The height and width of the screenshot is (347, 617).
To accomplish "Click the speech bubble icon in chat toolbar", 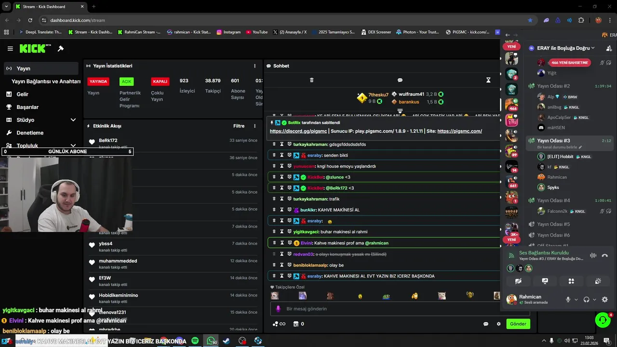I will click(400, 80).
